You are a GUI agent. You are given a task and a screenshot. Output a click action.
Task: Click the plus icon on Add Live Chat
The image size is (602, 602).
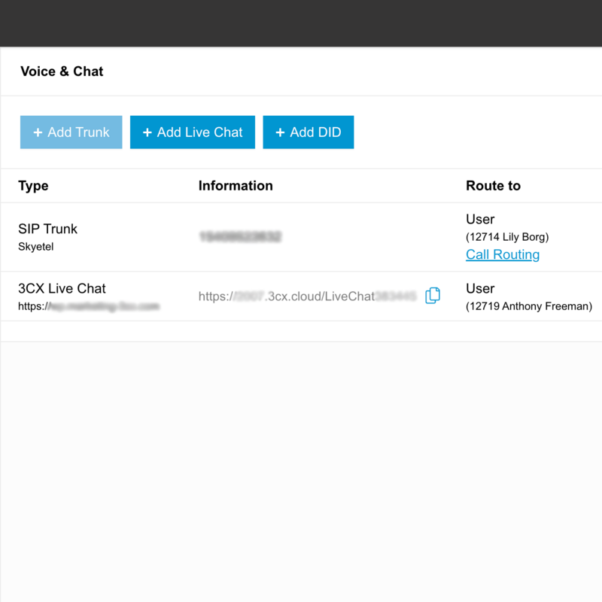tap(147, 132)
